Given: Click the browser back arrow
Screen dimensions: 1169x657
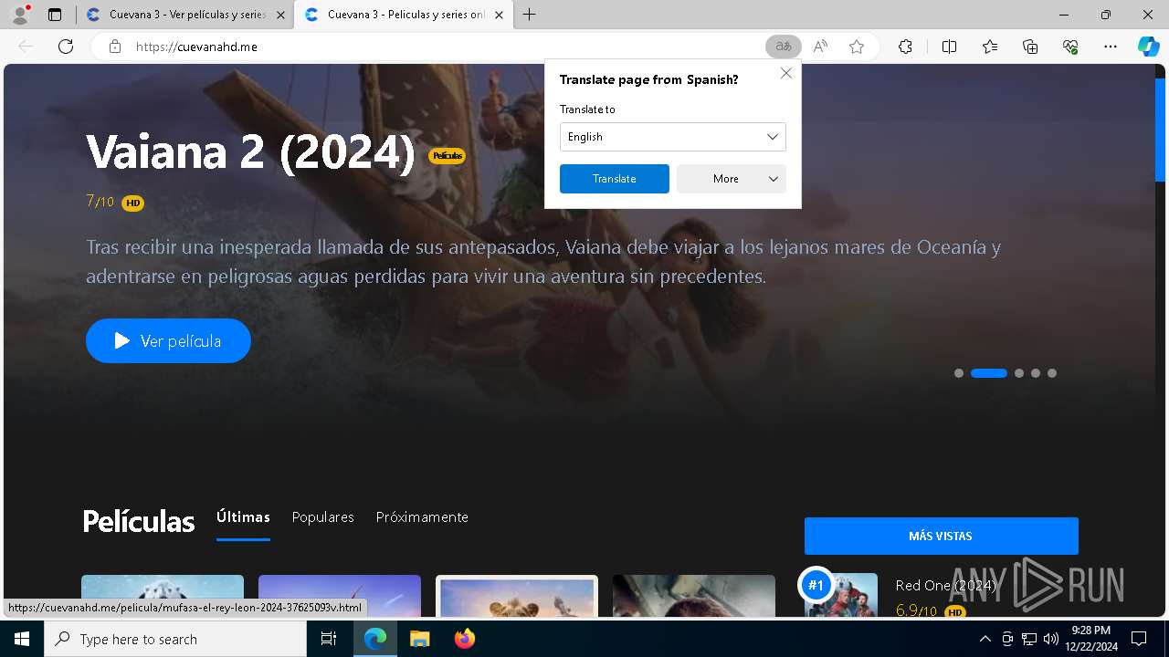Looking at the screenshot, I should coord(26,47).
